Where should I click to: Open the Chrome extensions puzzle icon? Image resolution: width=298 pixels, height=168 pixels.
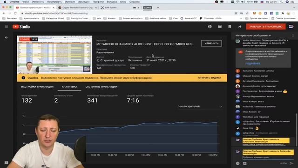coord(283,13)
